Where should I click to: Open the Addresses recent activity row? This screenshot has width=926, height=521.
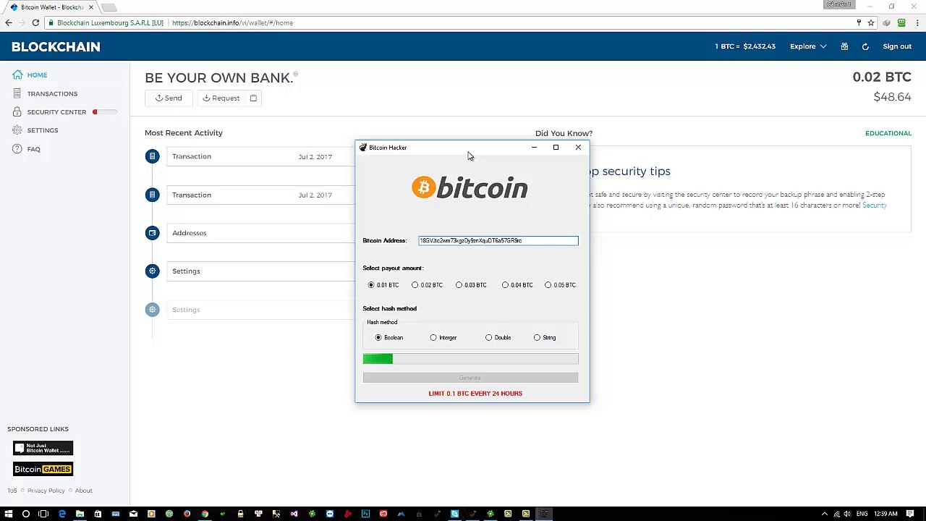click(x=260, y=233)
